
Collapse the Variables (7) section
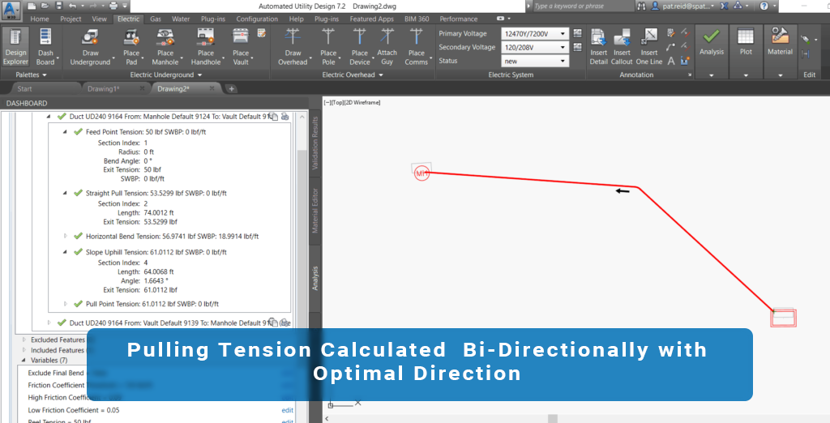click(x=24, y=360)
